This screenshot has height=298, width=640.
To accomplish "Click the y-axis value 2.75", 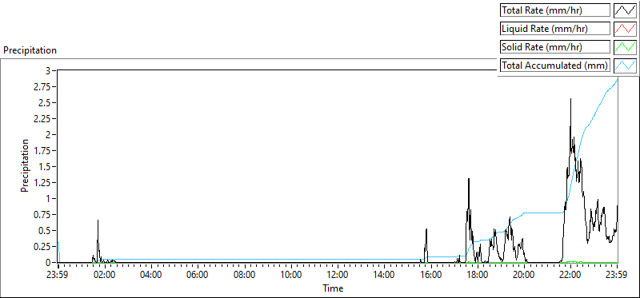I will [x=42, y=86].
